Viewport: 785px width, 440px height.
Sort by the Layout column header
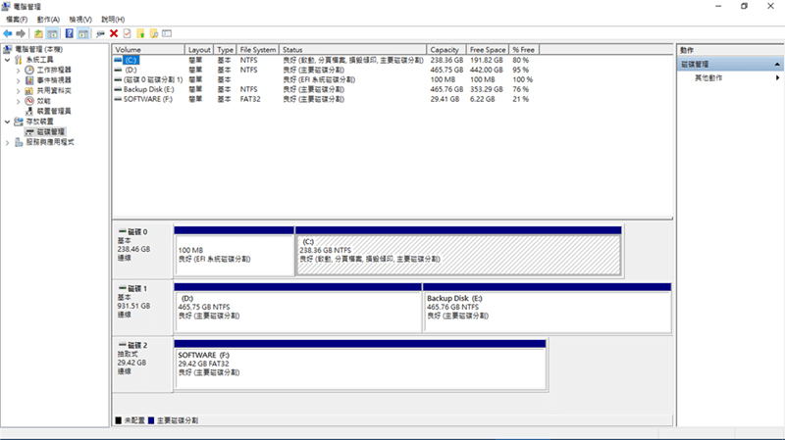click(199, 50)
